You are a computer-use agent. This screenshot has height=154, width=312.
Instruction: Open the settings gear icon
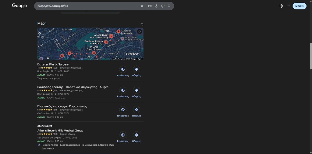coord(281,6)
